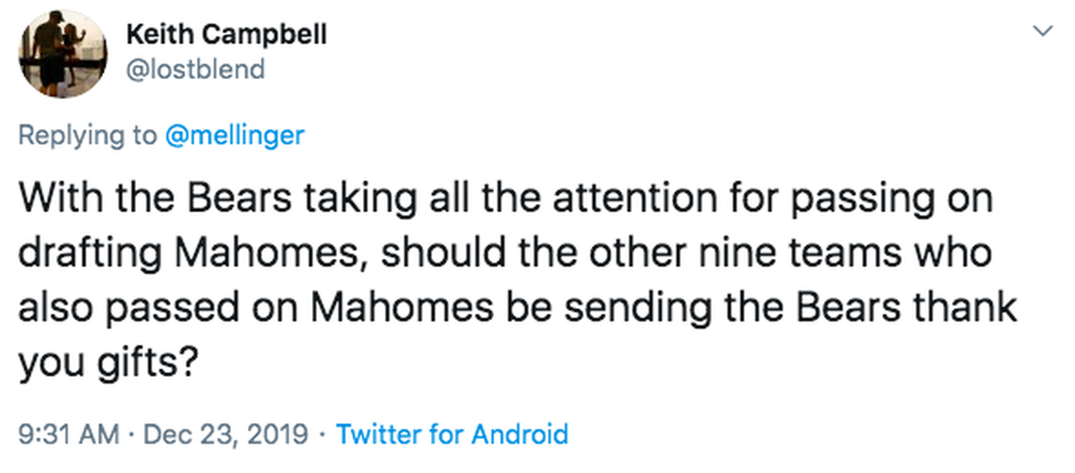This screenshot has height=473, width=1075.
Task: Click the "Replying to" label
Action: click(x=88, y=135)
